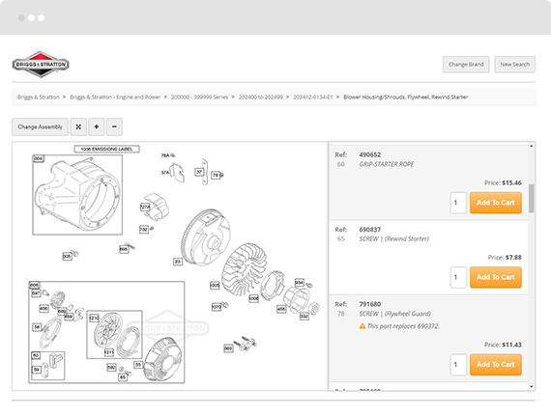Add 791680 flywheel guard screw to cart

496,365
